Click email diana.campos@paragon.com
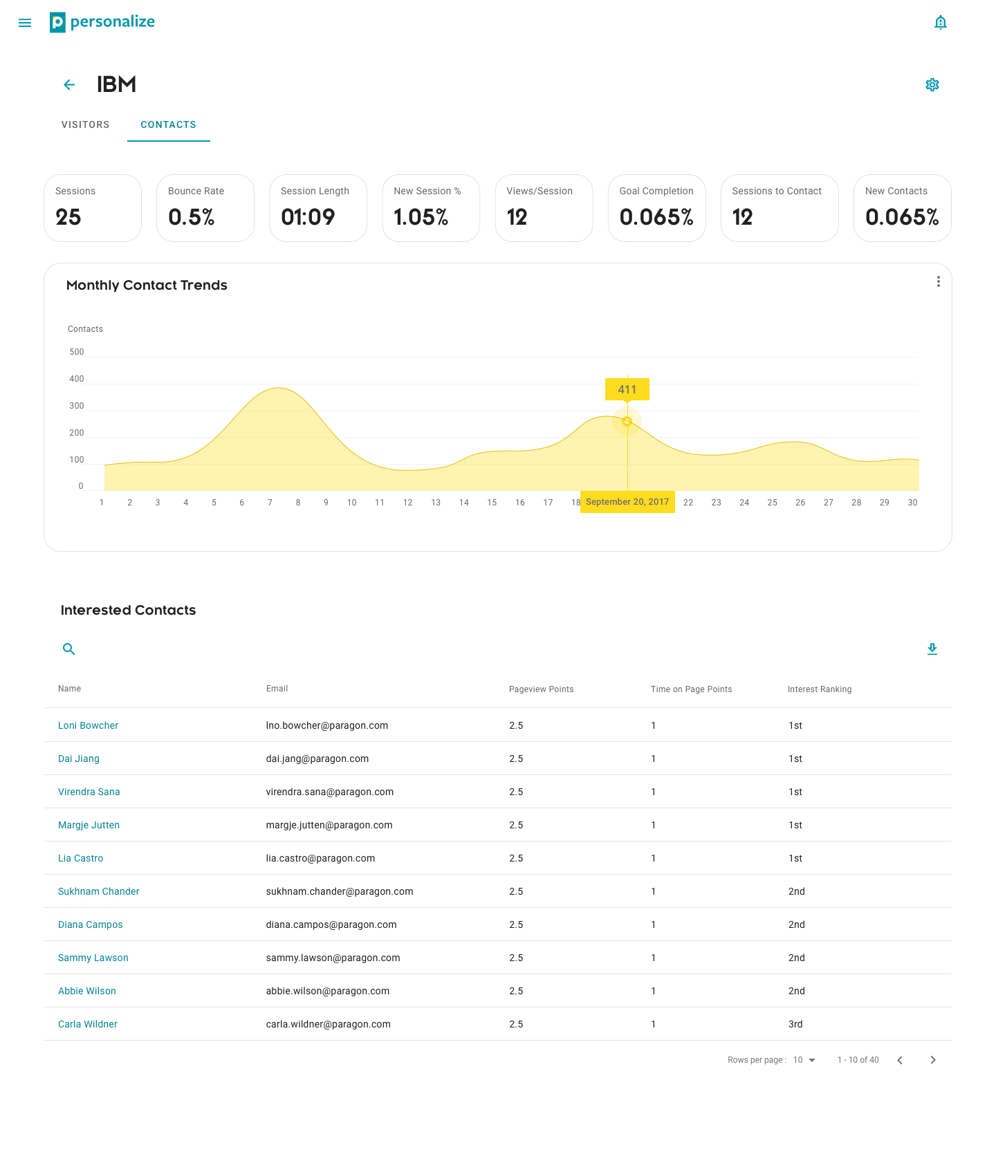The image size is (996, 1163). tap(331, 924)
